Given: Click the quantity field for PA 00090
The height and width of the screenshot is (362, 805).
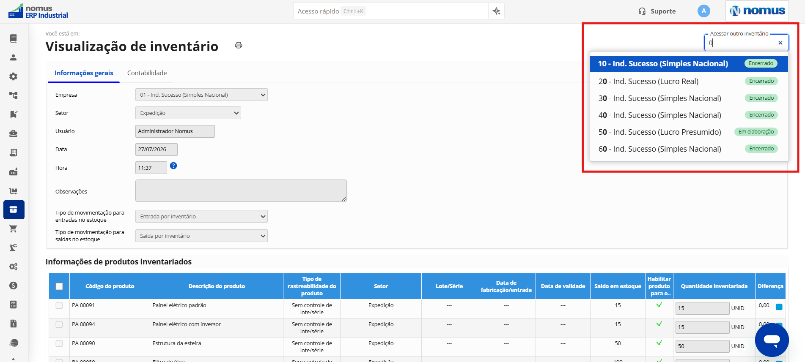Looking at the screenshot, I should pyautogui.click(x=702, y=346).
